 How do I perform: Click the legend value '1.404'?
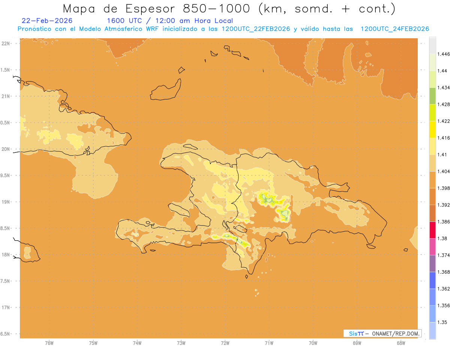[x=444, y=171]
